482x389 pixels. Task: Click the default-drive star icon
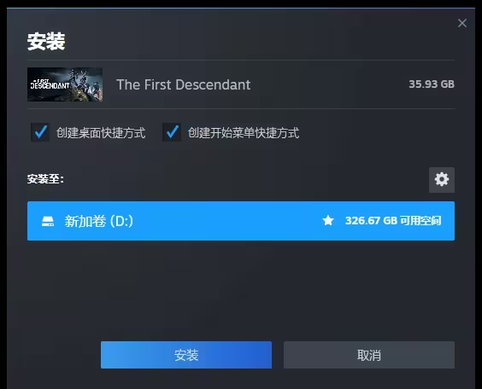point(328,220)
